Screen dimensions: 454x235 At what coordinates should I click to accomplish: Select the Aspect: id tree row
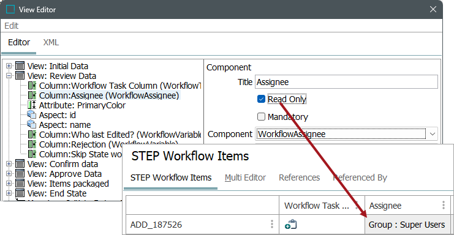click(58, 115)
